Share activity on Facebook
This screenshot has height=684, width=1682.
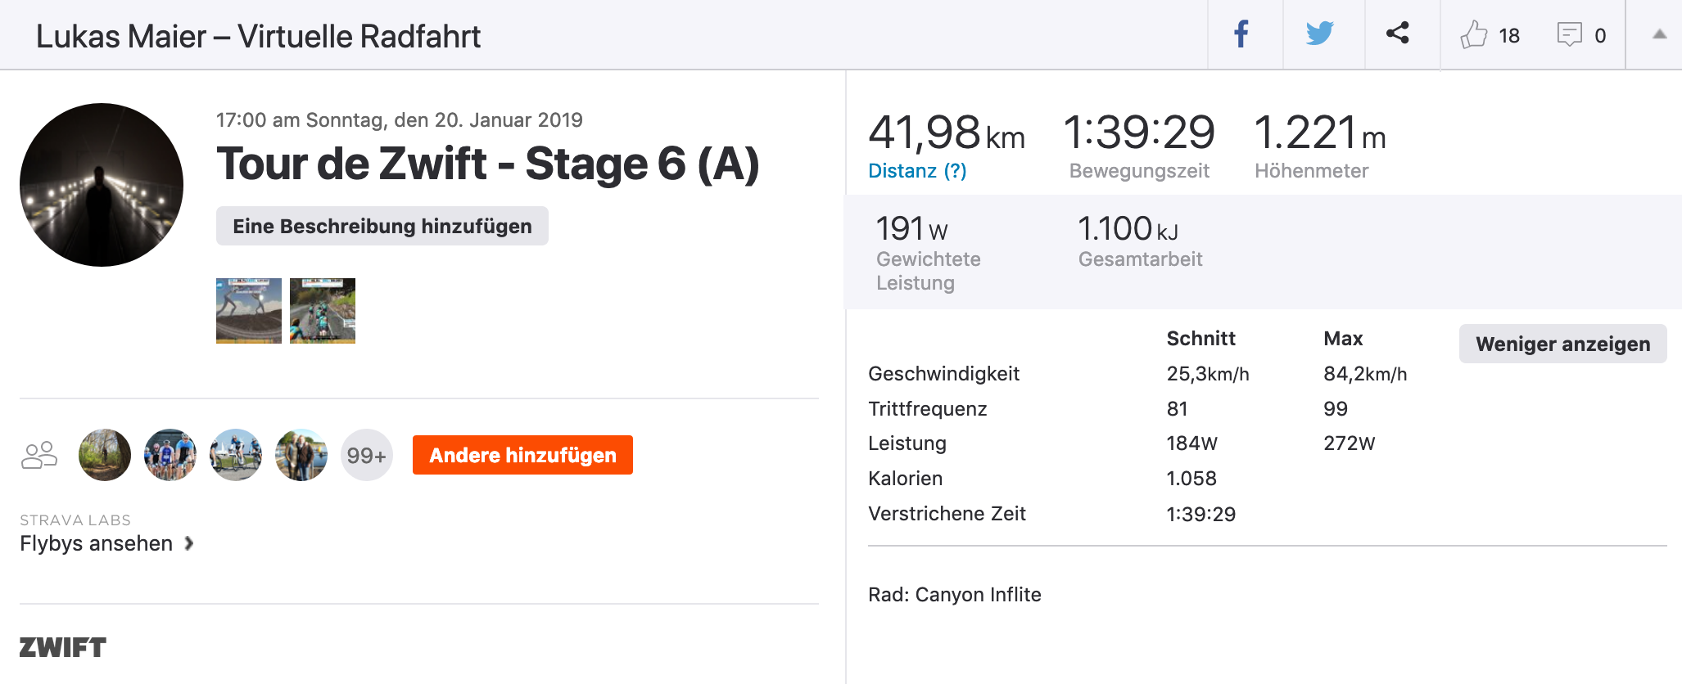(1242, 34)
